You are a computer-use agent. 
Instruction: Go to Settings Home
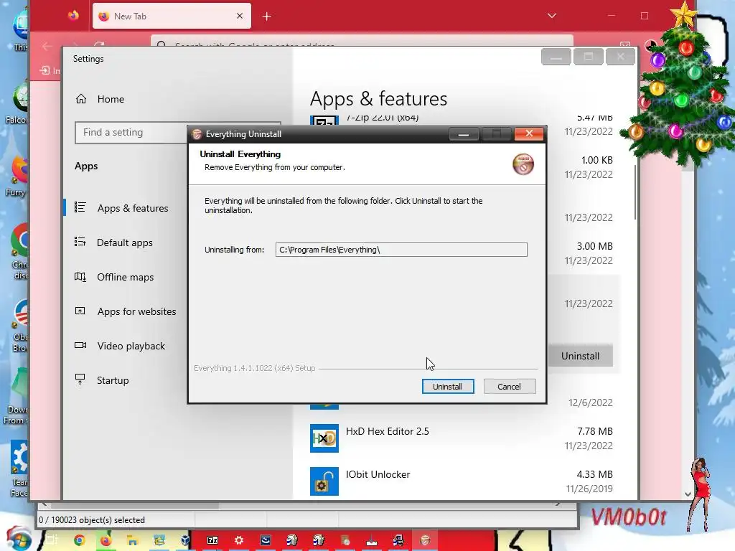(x=111, y=99)
